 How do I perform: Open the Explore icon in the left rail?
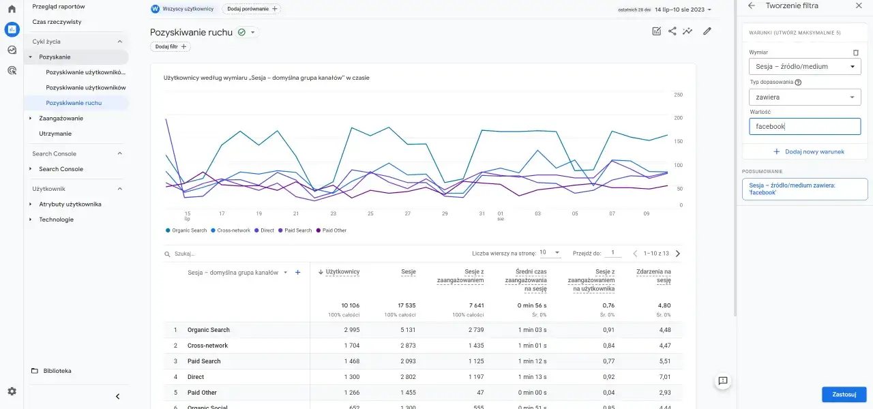click(12, 50)
